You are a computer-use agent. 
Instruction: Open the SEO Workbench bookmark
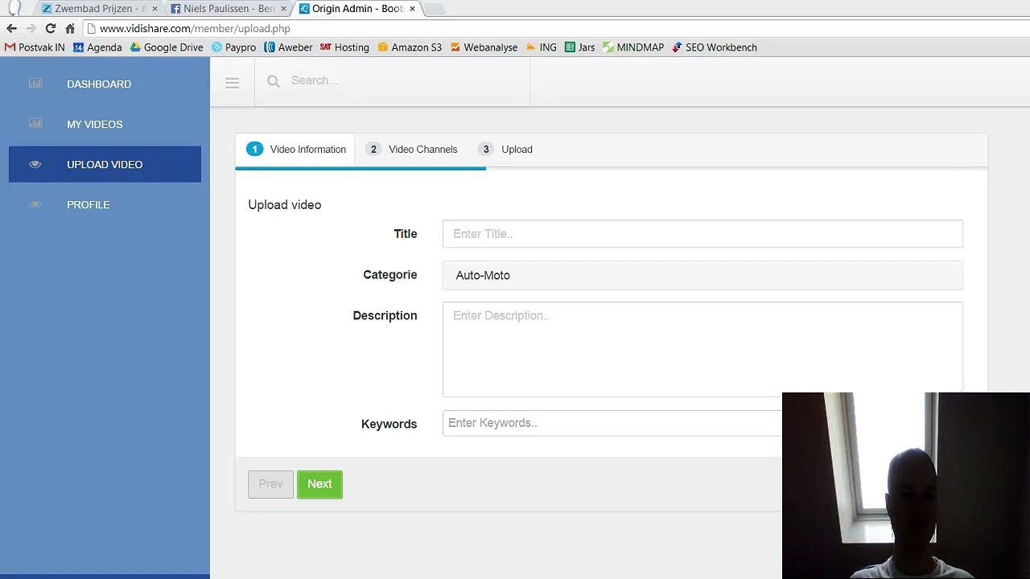(x=715, y=47)
